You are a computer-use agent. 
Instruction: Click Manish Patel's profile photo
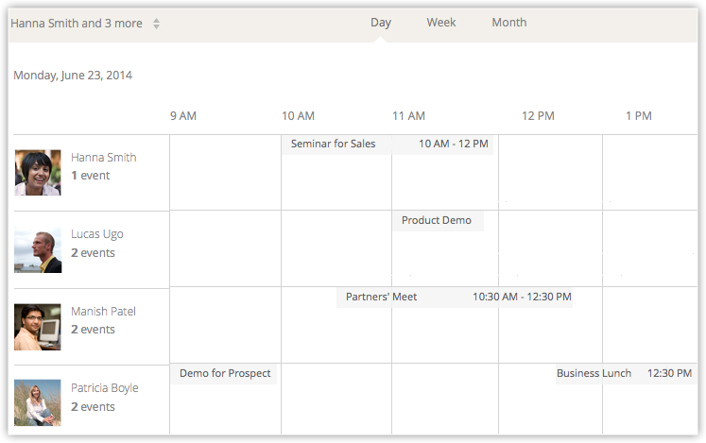tap(38, 327)
